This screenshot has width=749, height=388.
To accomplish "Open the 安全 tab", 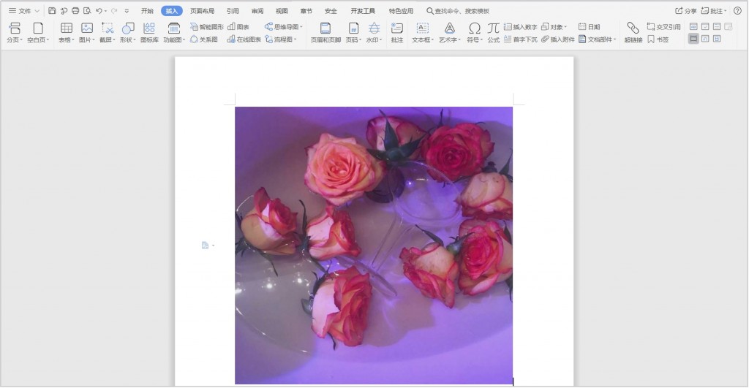I will click(x=331, y=10).
